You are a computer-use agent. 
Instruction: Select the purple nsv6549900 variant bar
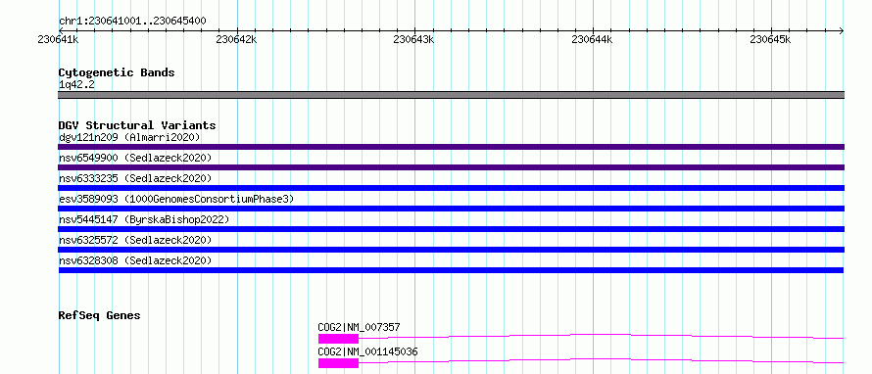[451, 167]
